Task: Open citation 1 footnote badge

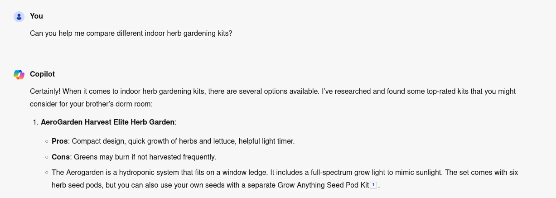Action: (373, 185)
